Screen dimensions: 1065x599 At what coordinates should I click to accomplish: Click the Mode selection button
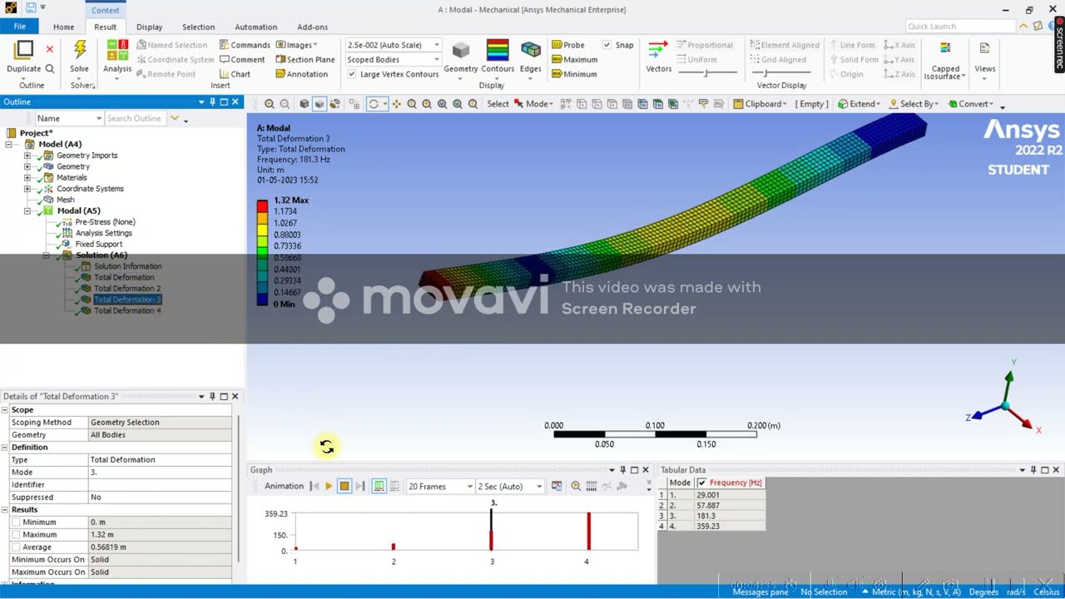coord(532,104)
